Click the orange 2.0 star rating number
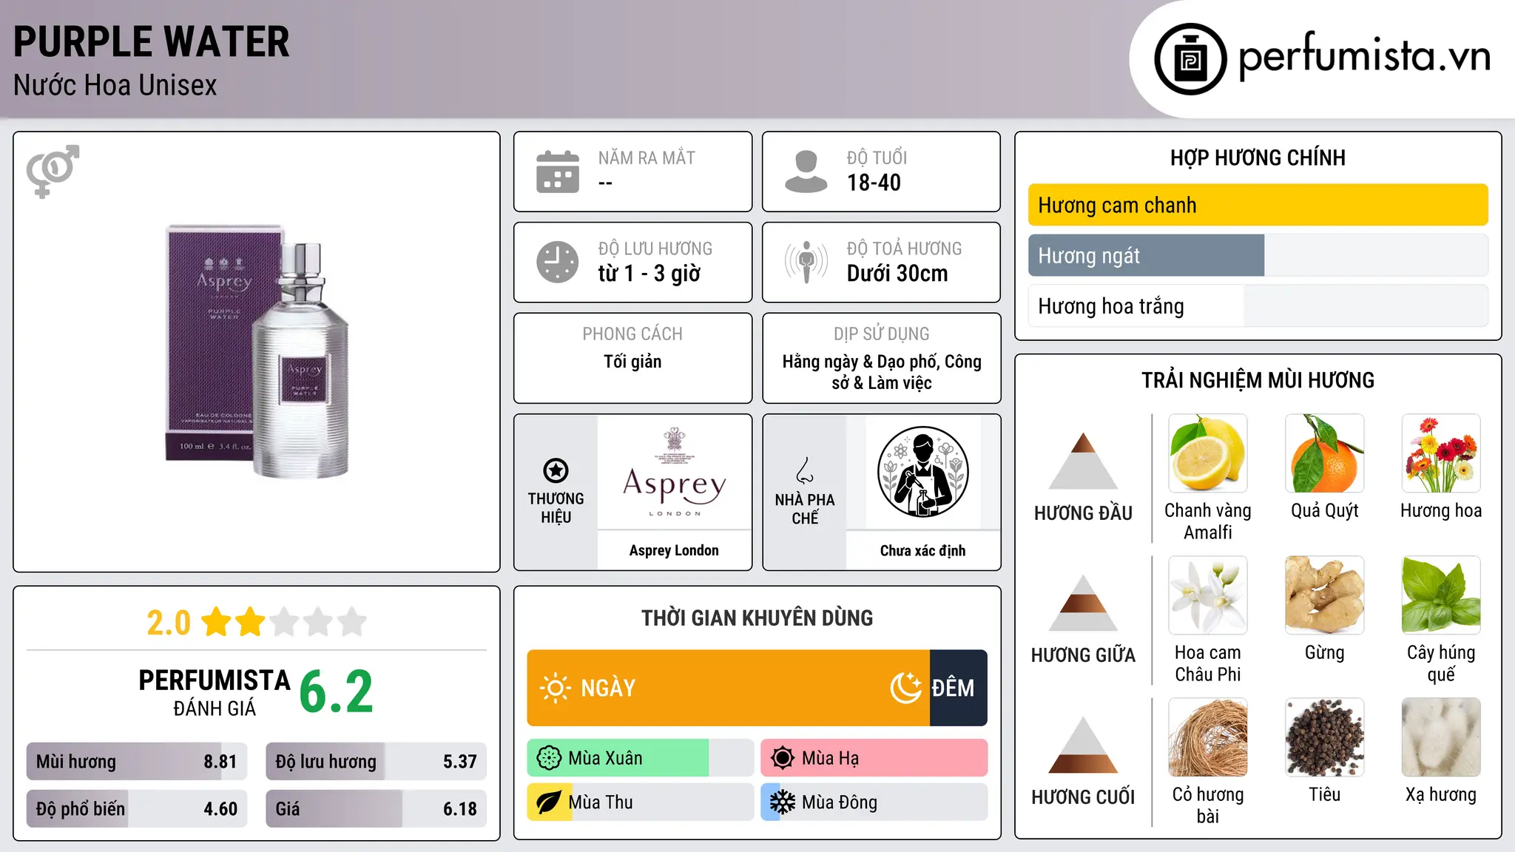The image size is (1515, 852). [169, 622]
